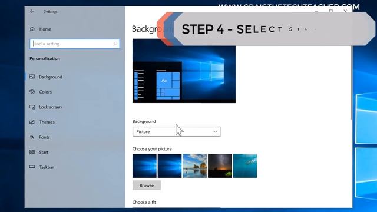Go back with the Settings back arrow
Viewport: 377px width, 212px height.
pos(32,11)
